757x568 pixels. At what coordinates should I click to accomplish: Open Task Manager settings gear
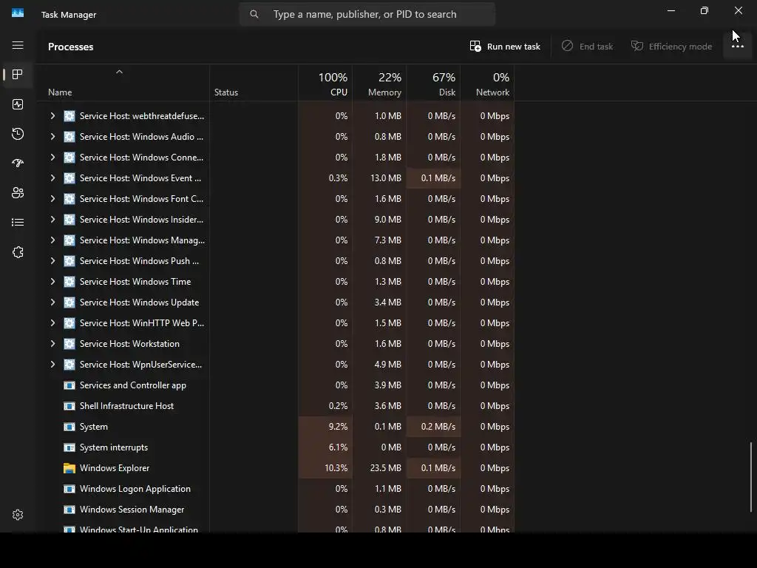point(18,515)
